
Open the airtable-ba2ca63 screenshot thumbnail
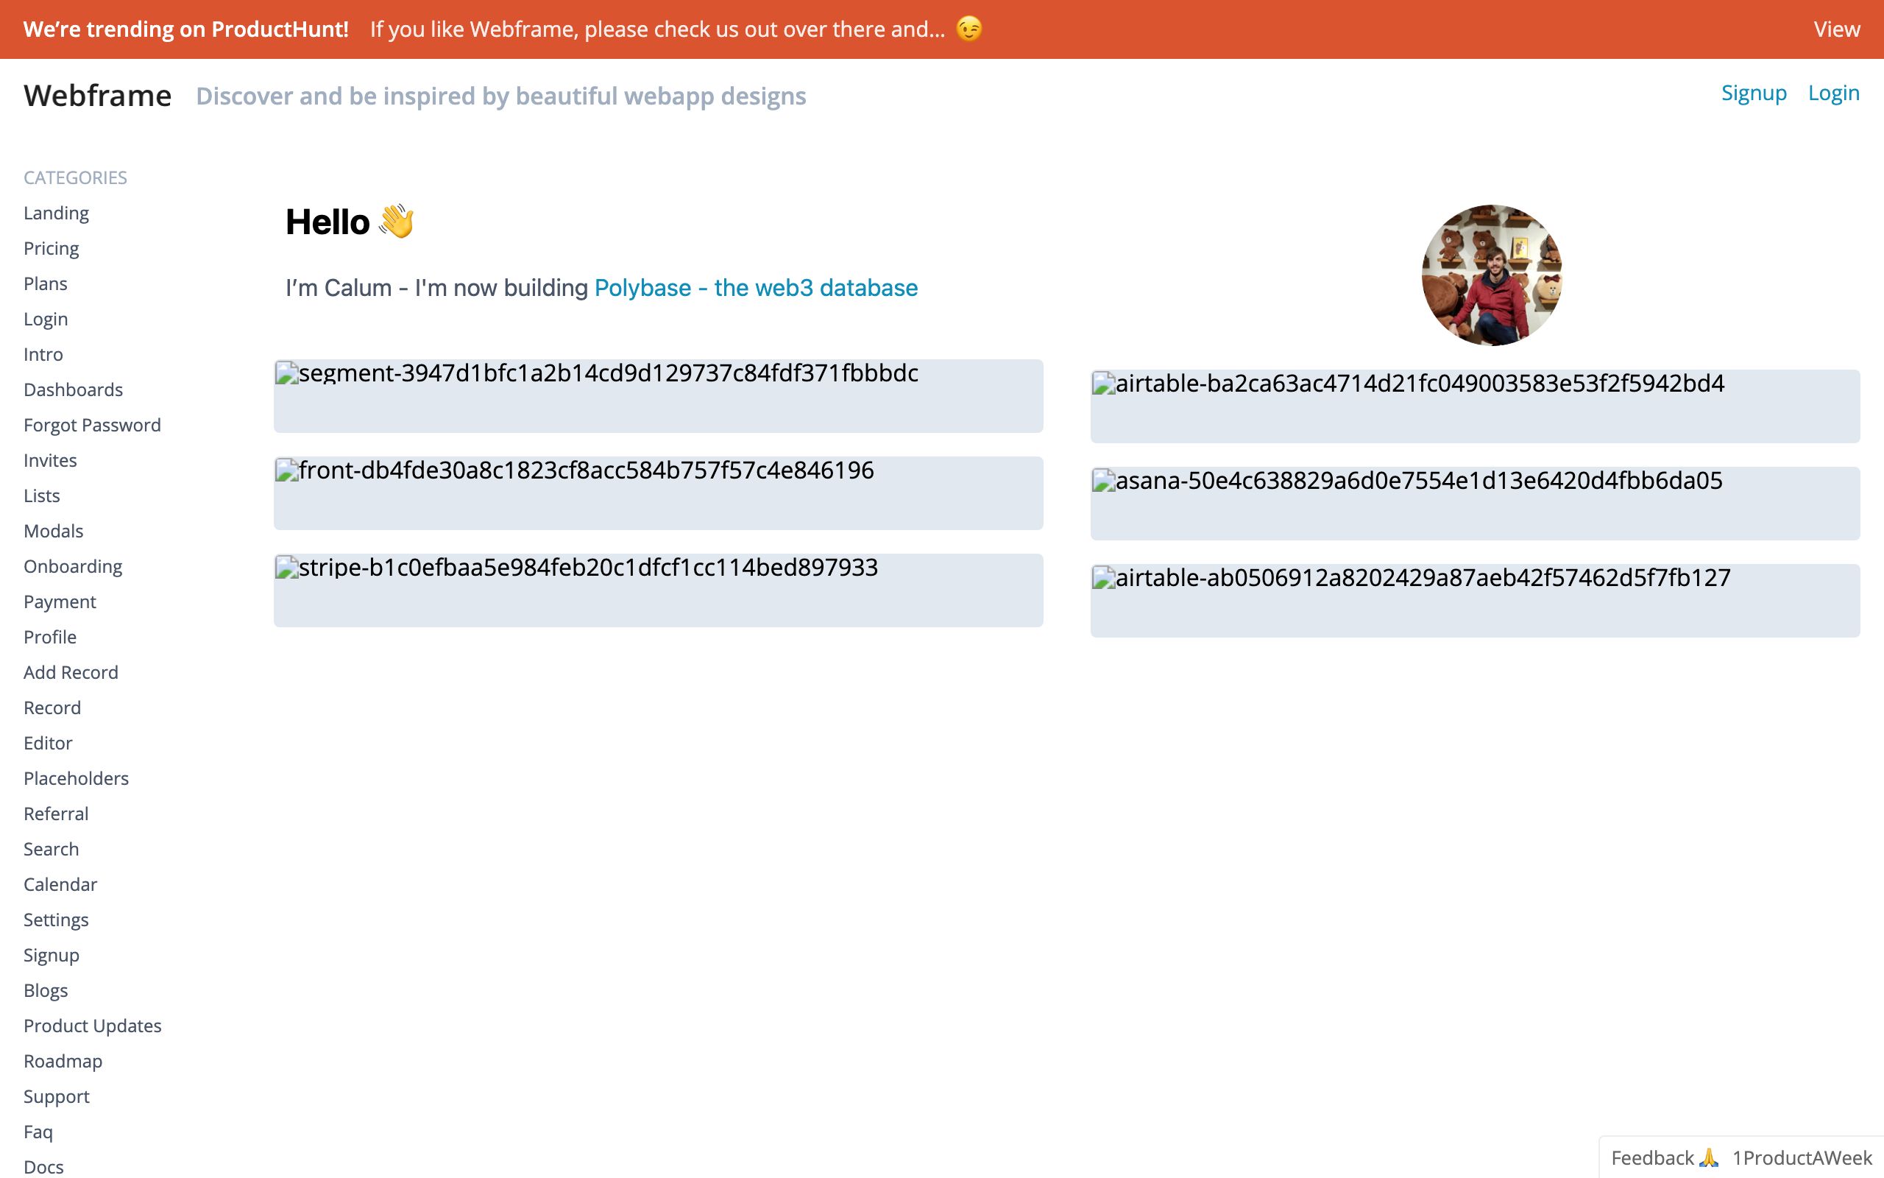[x=1476, y=406]
